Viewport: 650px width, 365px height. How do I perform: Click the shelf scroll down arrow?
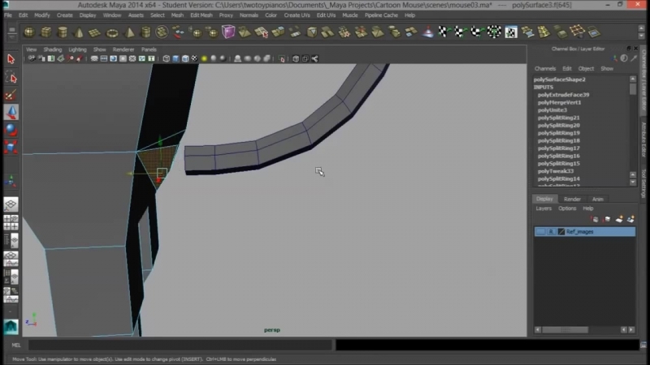[x=641, y=36]
